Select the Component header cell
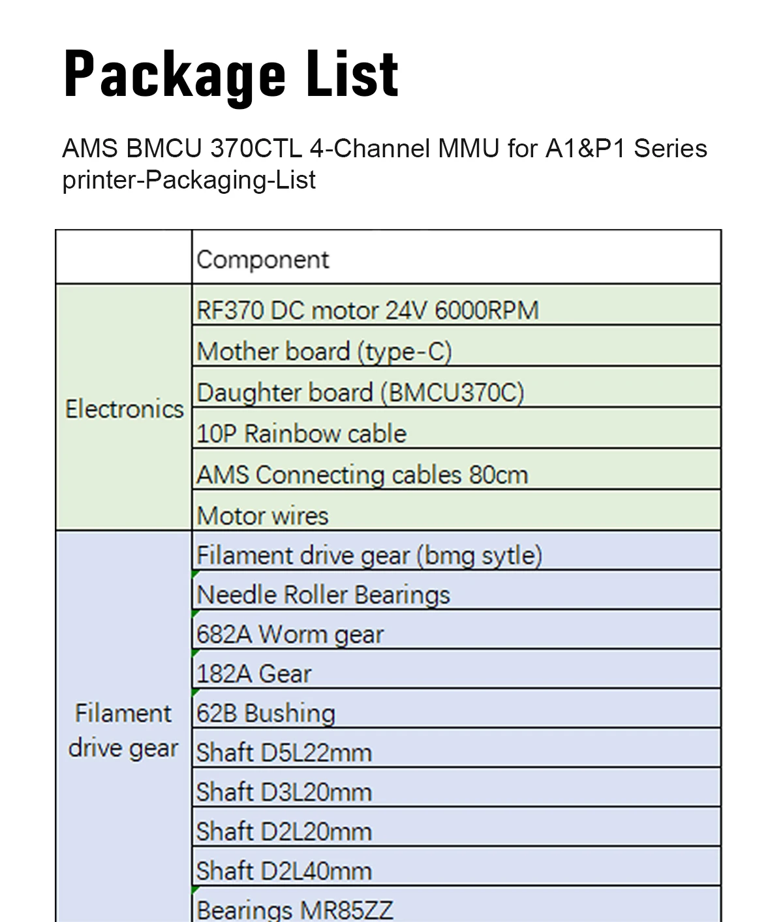This screenshot has width=783, height=922. [456, 257]
